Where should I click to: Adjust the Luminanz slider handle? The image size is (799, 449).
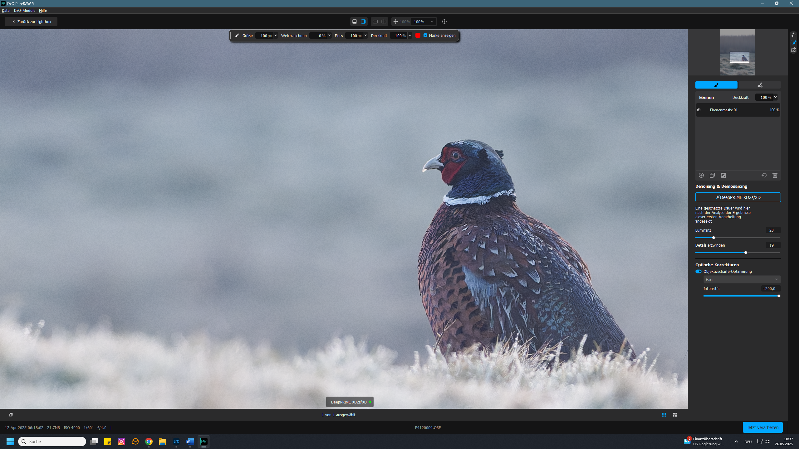click(713, 238)
